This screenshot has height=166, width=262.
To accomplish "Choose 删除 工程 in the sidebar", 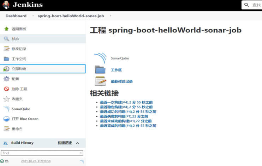I will [x=19, y=89].
